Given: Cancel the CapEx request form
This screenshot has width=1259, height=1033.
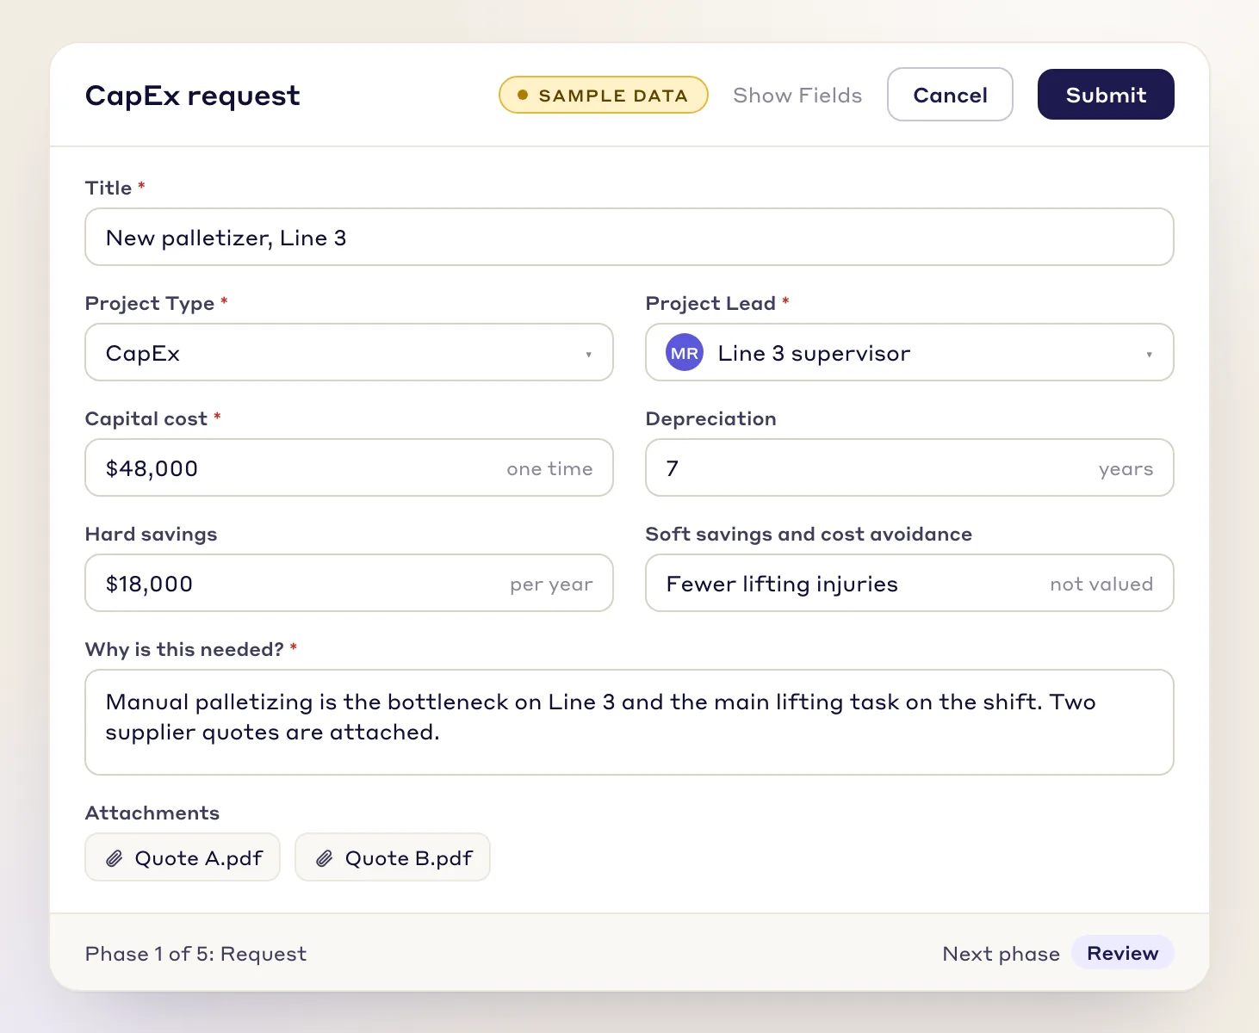Looking at the screenshot, I should coord(950,95).
